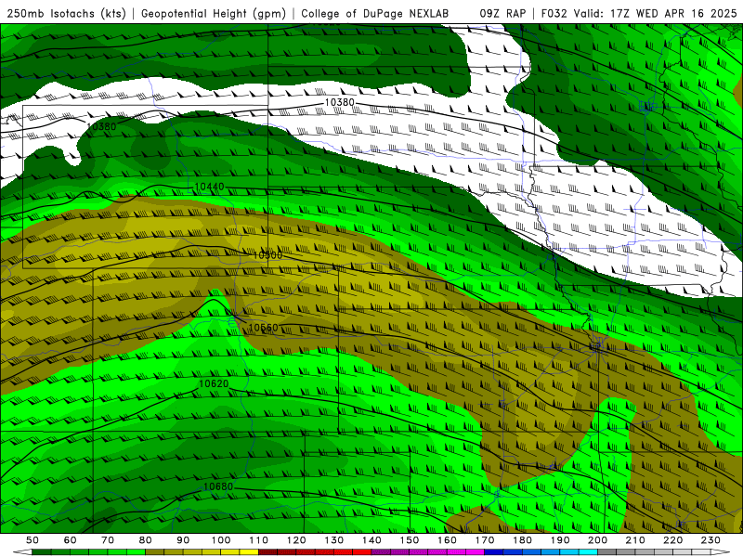Click the legend value 90
Screen dimensions: 743x557
click(183, 540)
